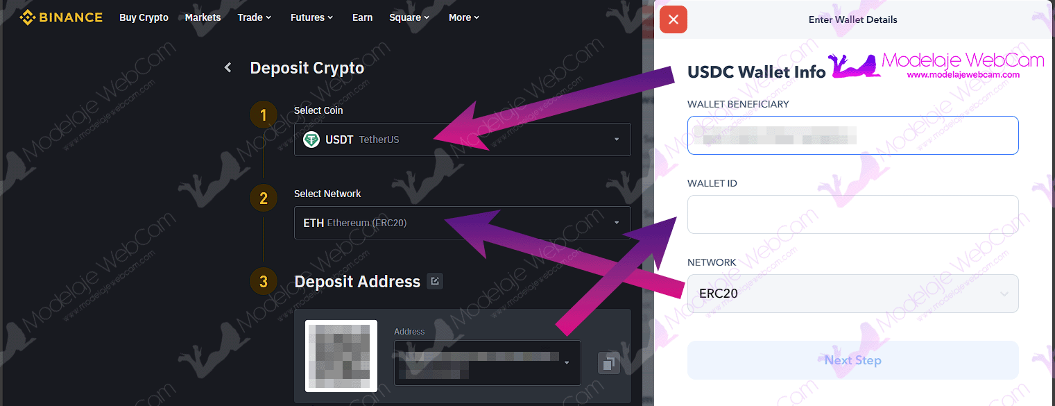
Task: Open the Select Network ETH dropdown
Action: 463,223
